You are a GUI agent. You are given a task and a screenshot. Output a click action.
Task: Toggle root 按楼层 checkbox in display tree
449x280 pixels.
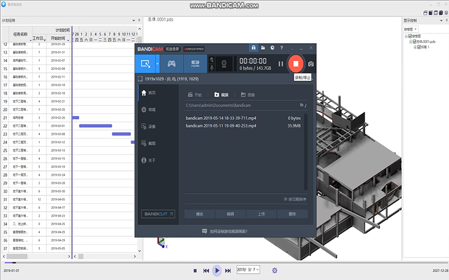[x=410, y=36]
